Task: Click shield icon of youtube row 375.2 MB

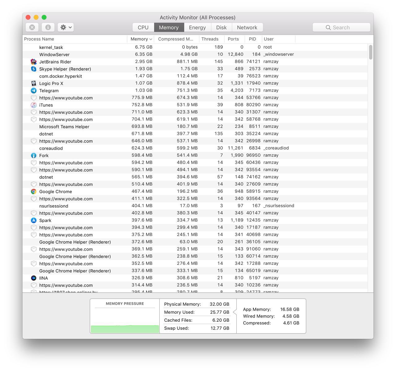Action: coord(34,235)
